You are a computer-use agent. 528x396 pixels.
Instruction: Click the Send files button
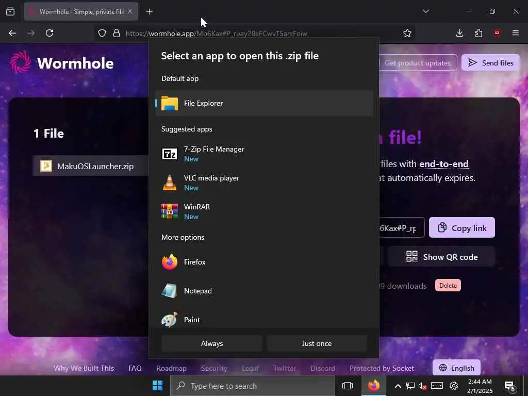pos(491,62)
